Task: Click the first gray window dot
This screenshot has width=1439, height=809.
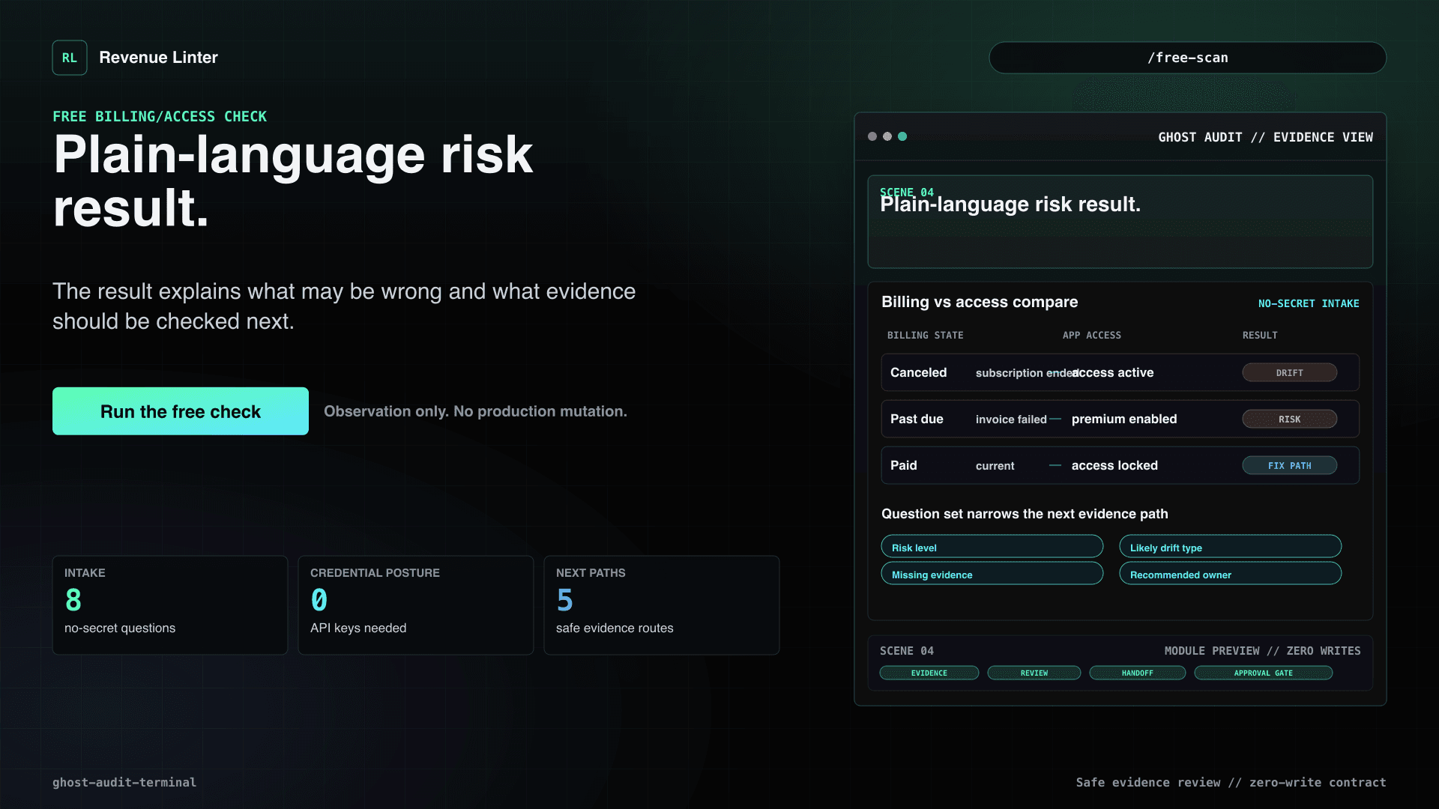Action: pos(872,136)
